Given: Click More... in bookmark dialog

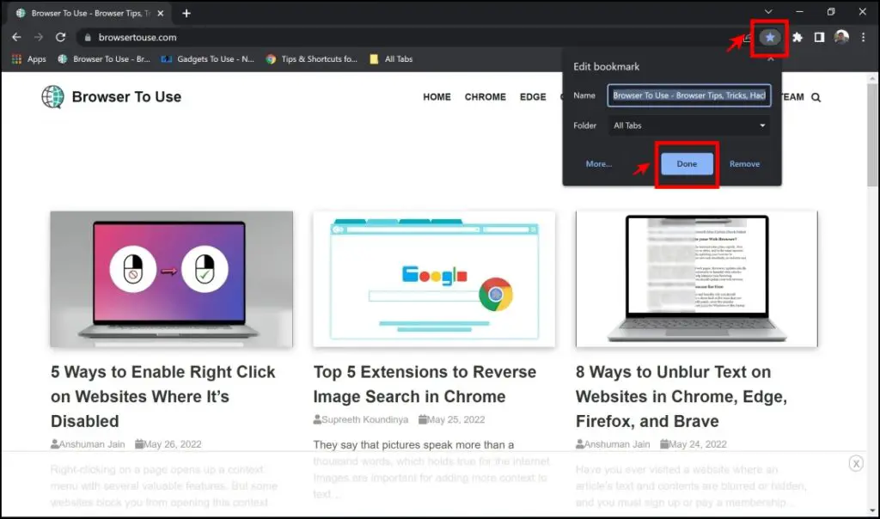Looking at the screenshot, I should pyautogui.click(x=599, y=164).
